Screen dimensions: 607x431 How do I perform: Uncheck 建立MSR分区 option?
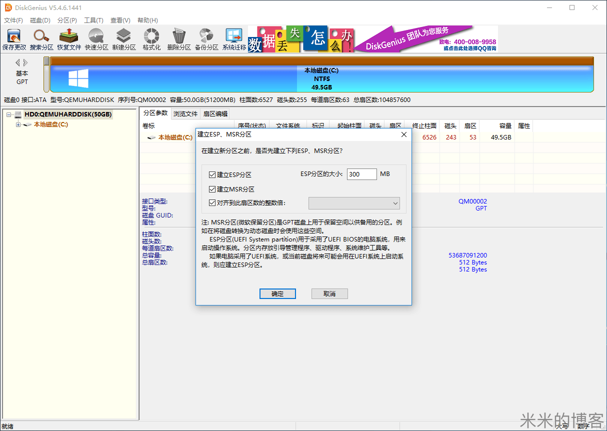[212, 188]
